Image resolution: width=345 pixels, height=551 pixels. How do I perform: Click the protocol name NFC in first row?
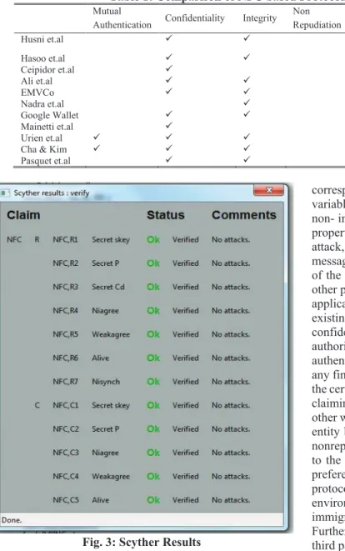click(14, 240)
